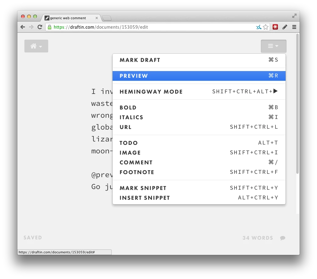Select Mark Snippet
Screen dimensions: 317x279
199,188
